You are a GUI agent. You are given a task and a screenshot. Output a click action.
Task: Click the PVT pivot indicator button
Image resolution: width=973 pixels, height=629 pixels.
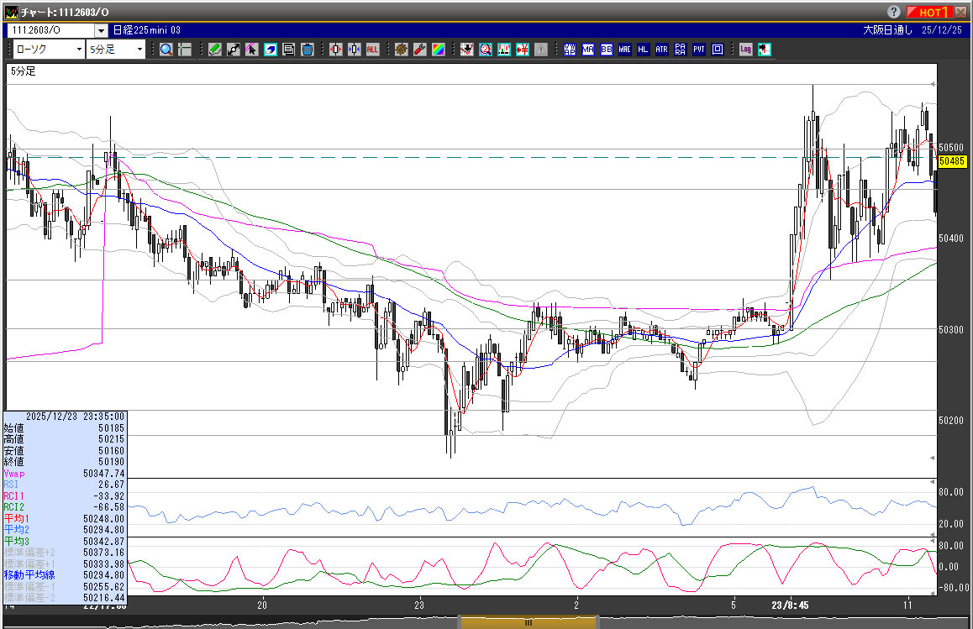click(698, 50)
